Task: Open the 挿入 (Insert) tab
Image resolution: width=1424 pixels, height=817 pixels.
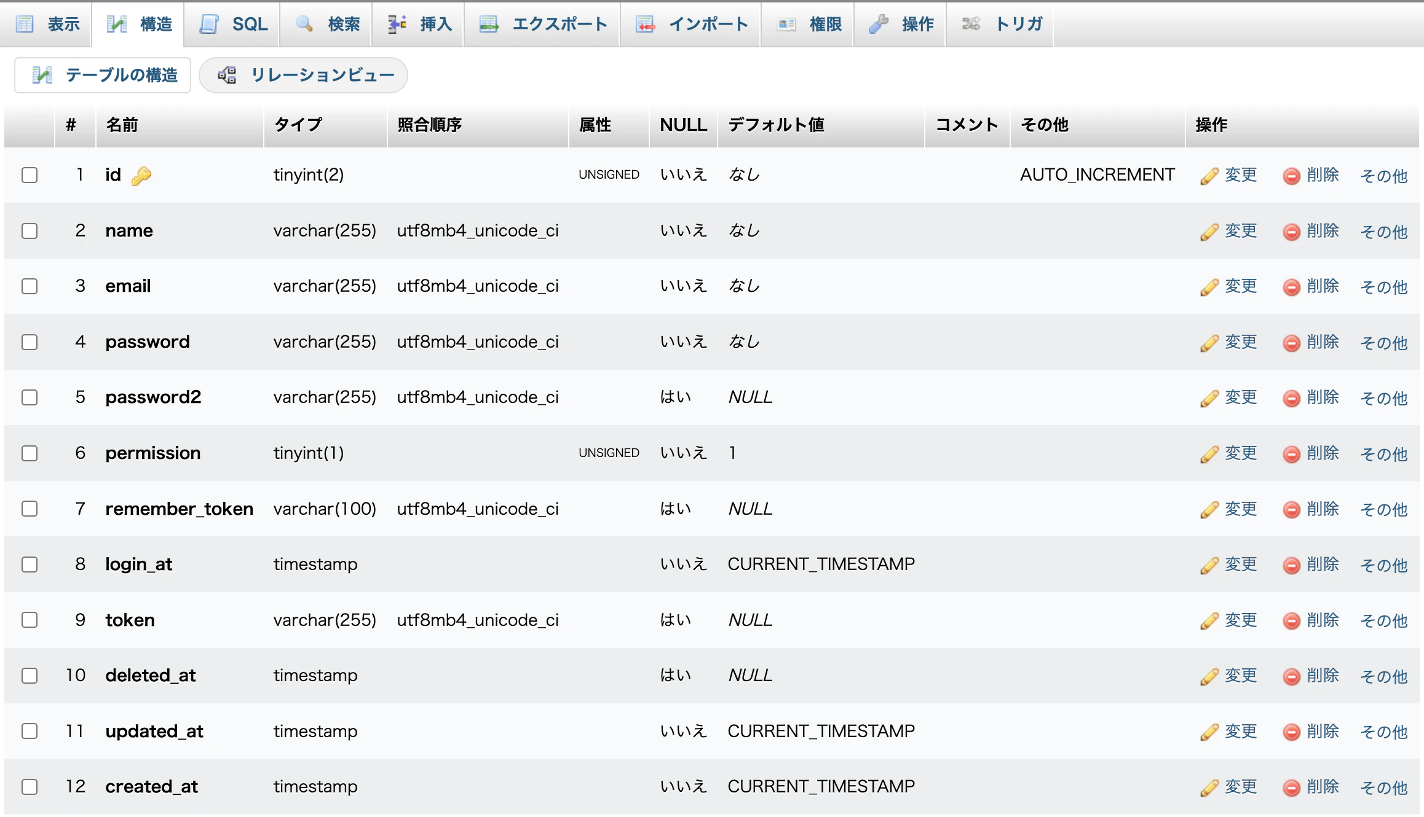Action: (418, 24)
